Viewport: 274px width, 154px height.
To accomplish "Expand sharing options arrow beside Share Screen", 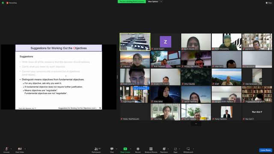I will (131, 149).
